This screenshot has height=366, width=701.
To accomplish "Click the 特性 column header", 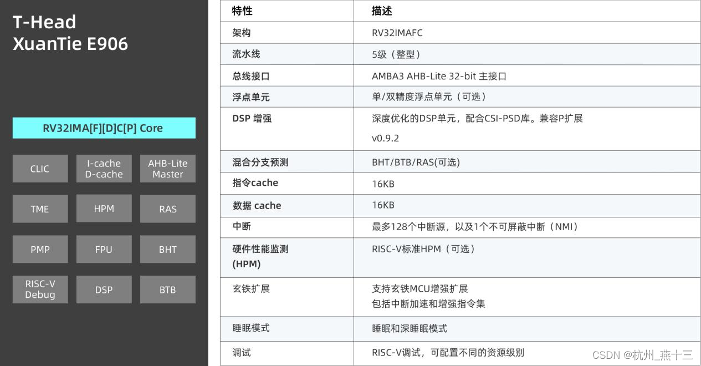I will 242,11.
